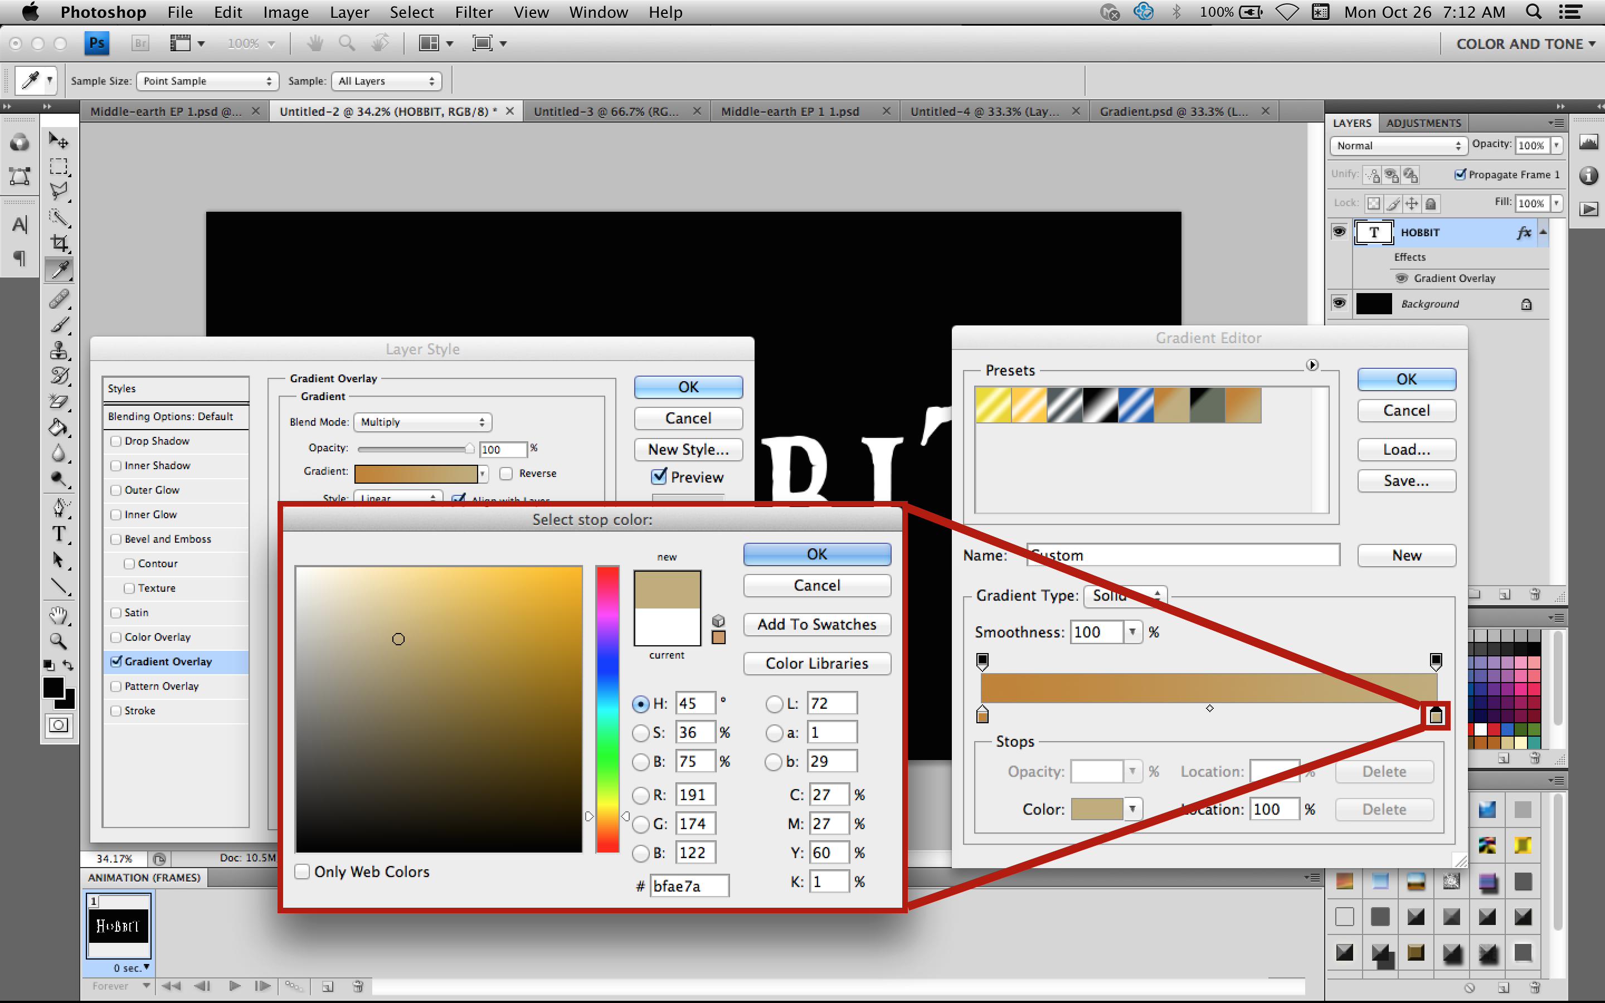
Task: Select the Brush tool
Action: 59,324
